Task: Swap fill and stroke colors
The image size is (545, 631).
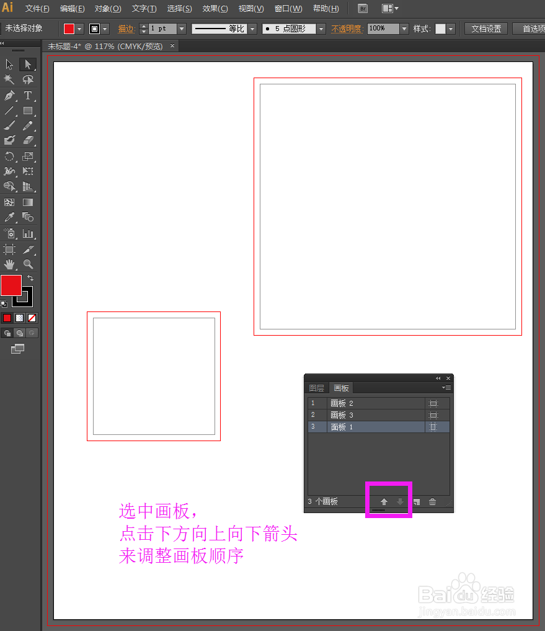Action: point(30,278)
